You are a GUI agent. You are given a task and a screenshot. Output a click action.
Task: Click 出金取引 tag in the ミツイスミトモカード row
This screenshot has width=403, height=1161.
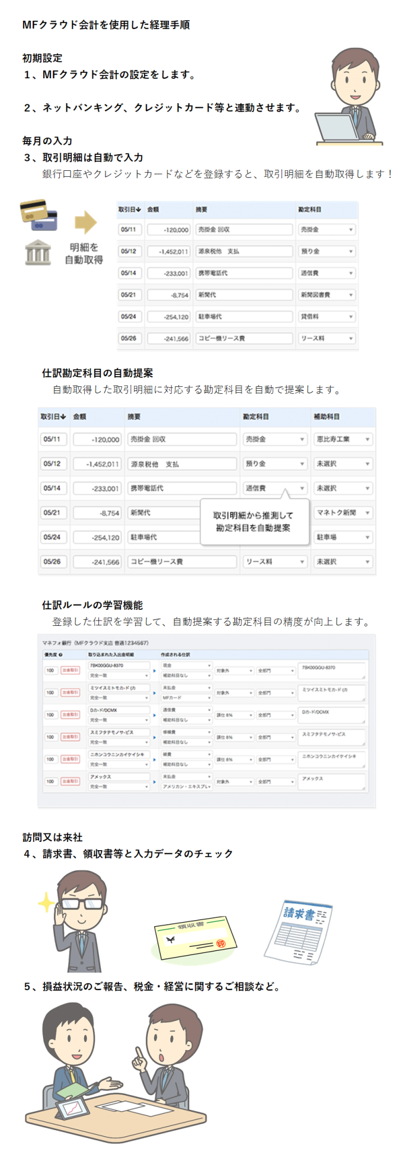click(71, 692)
